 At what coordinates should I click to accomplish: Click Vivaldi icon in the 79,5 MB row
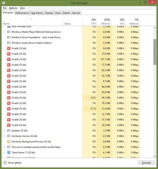[9, 103]
